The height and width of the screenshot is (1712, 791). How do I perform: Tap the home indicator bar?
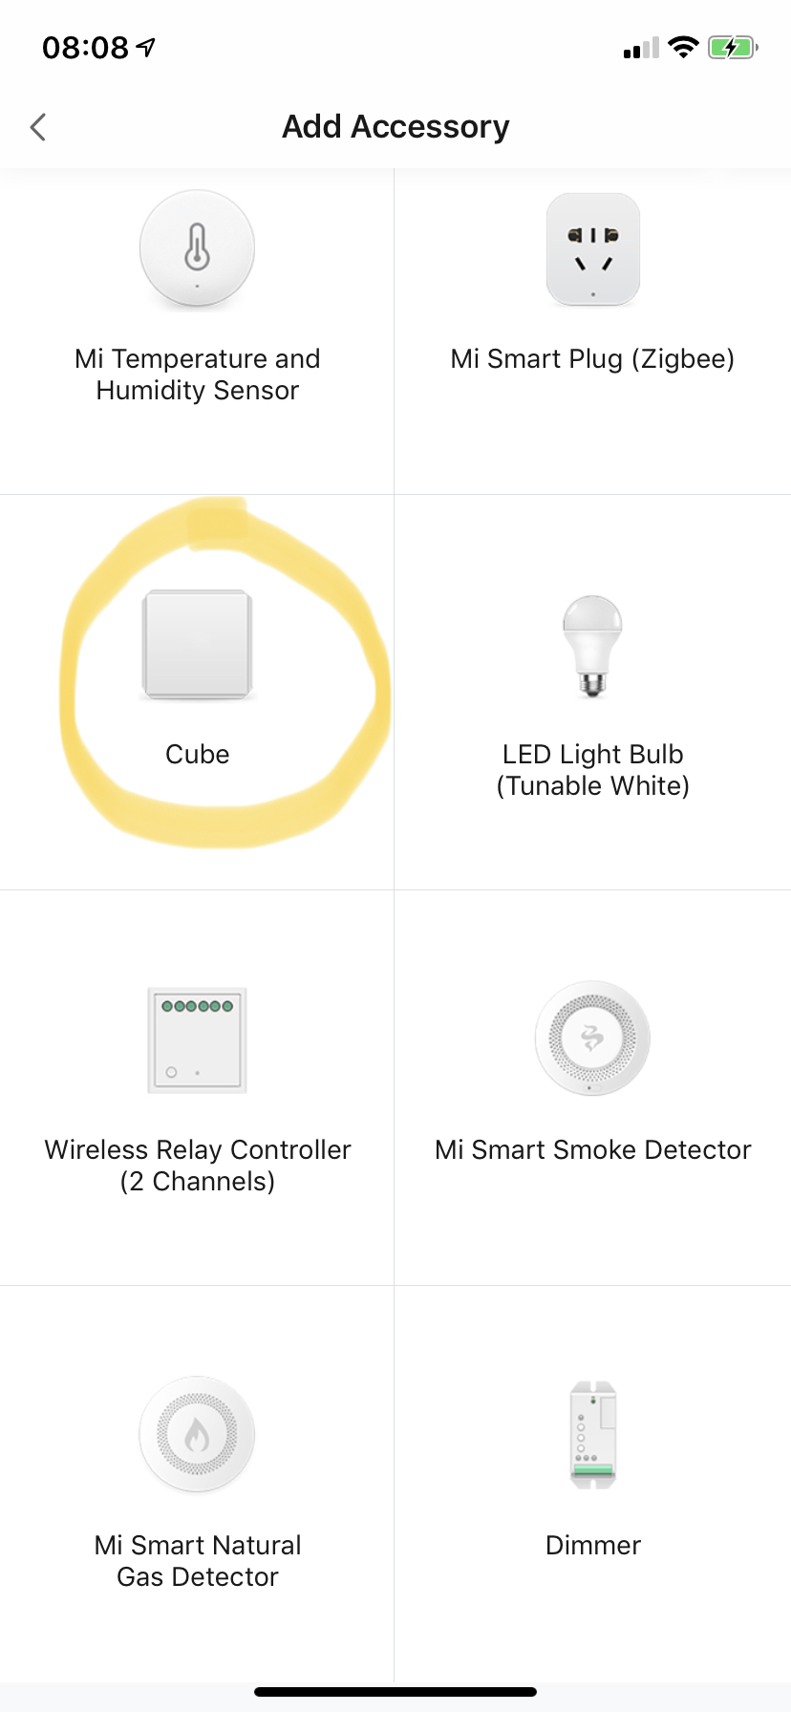[x=395, y=1692]
